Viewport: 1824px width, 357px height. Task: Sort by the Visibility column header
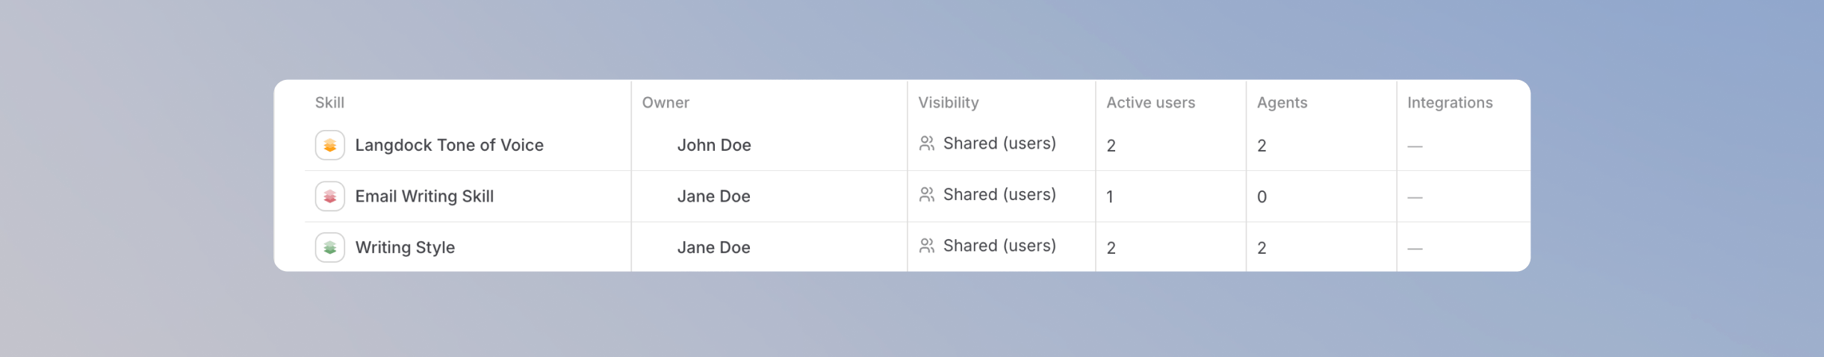[x=949, y=102]
